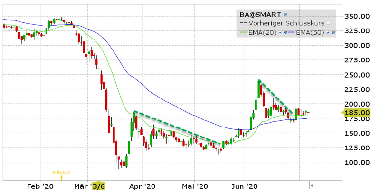The width and height of the screenshot is (380, 196).
Task: Click the Apr '20 axis label
Action: click(142, 186)
